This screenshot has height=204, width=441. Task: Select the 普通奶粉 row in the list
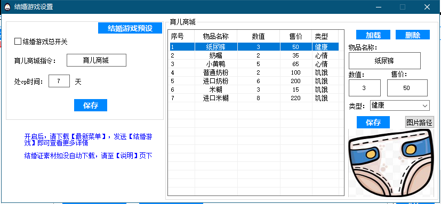(254, 72)
